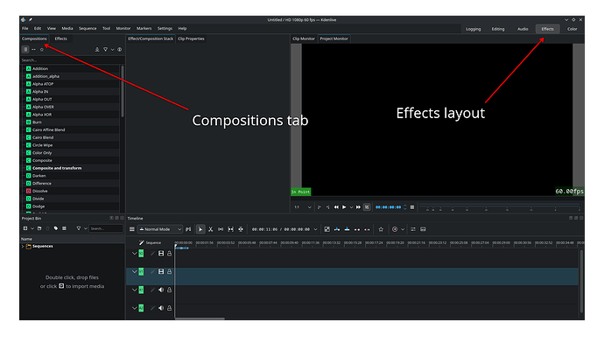Open audio mixer icon in timeline toolbar
The width and height of the screenshot is (604, 343).
click(x=413, y=229)
